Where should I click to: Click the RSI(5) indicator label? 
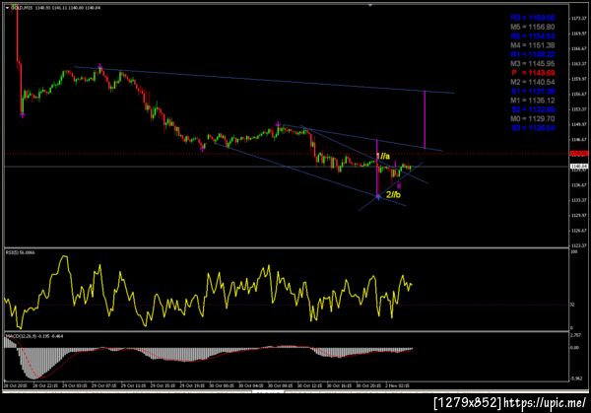pyautogui.click(x=20, y=252)
